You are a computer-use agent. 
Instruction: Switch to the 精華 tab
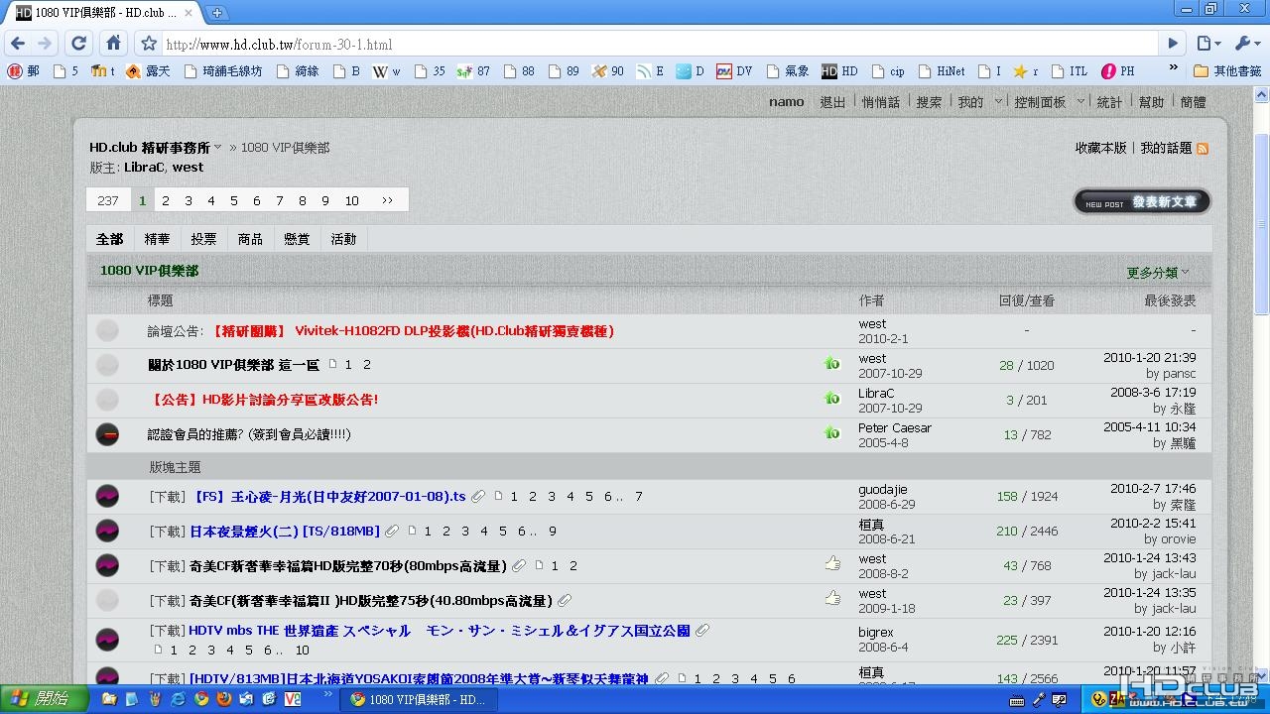coord(157,239)
